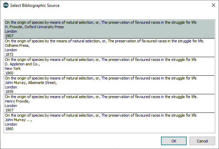Select the Odhams Press publisher line
The height and width of the screenshot is (149, 219).
click(17, 45)
